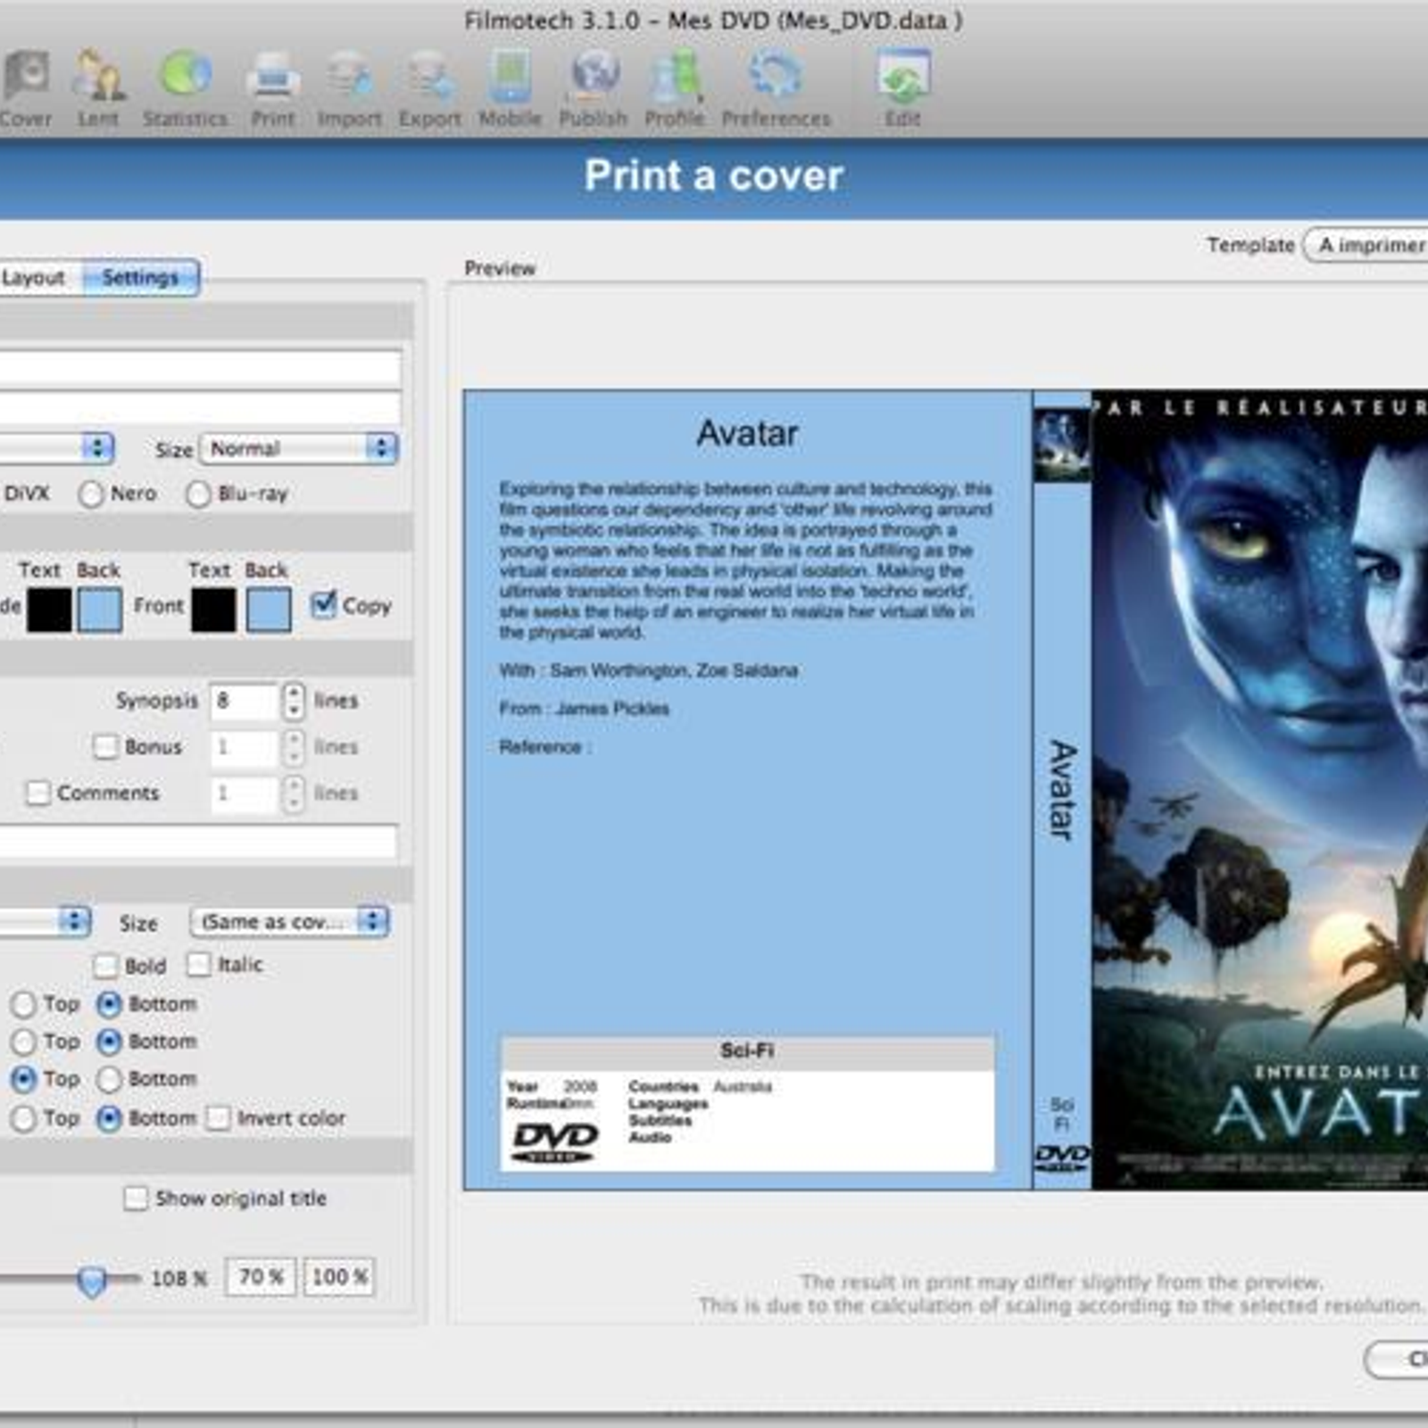Select Bottom radio in second position row
This screenshot has width=1428, height=1428.
[109, 1042]
